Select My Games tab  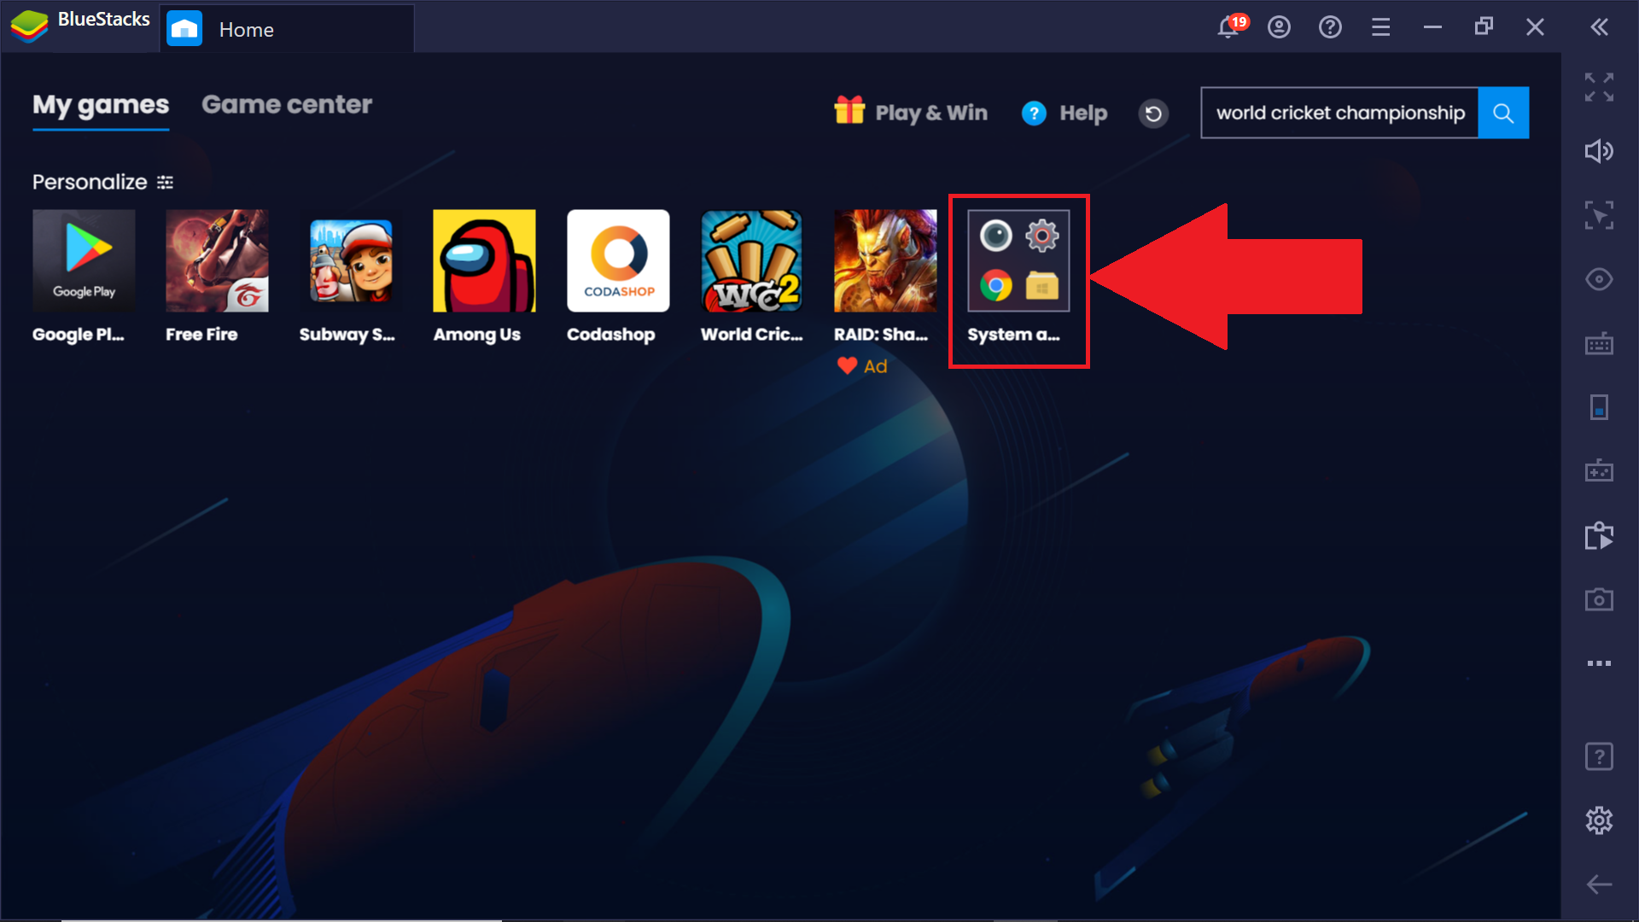(x=99, y=105)
